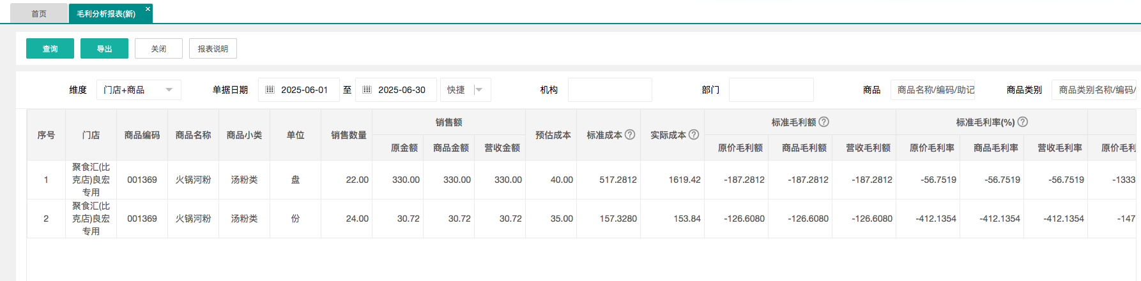Click help icon next to 实际成本

coord(694,134)
